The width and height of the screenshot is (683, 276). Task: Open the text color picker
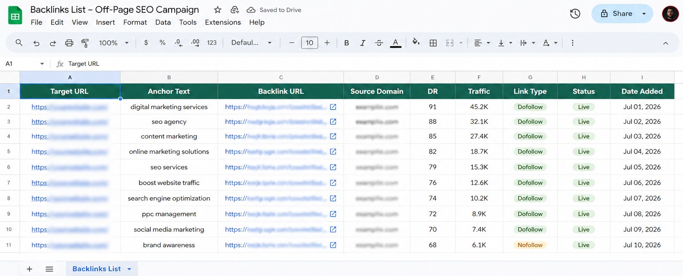click(x=395, y=43)
